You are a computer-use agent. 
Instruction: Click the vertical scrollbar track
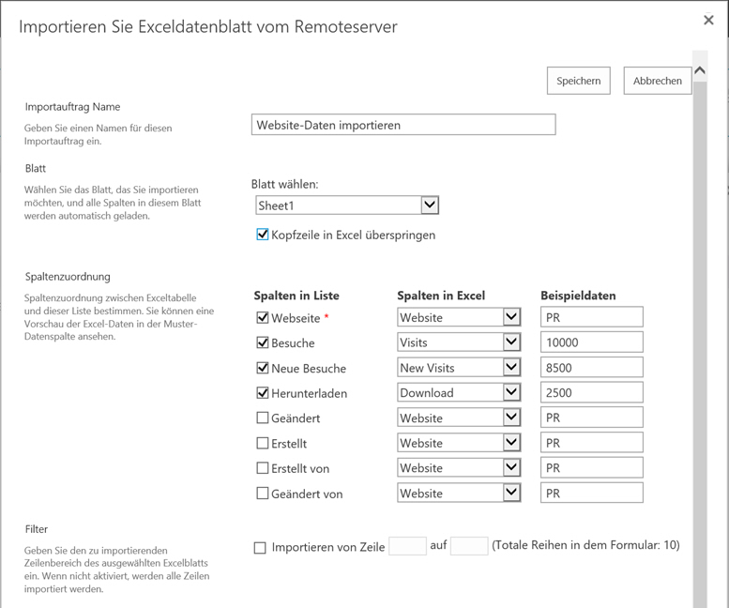point(700,344)
